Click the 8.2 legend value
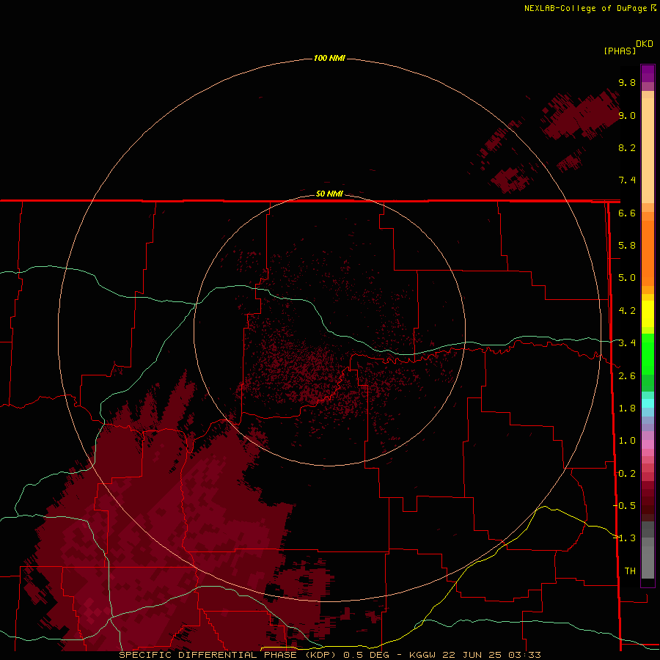This screenshot has width=660, height=660. (x=627, y=147)
